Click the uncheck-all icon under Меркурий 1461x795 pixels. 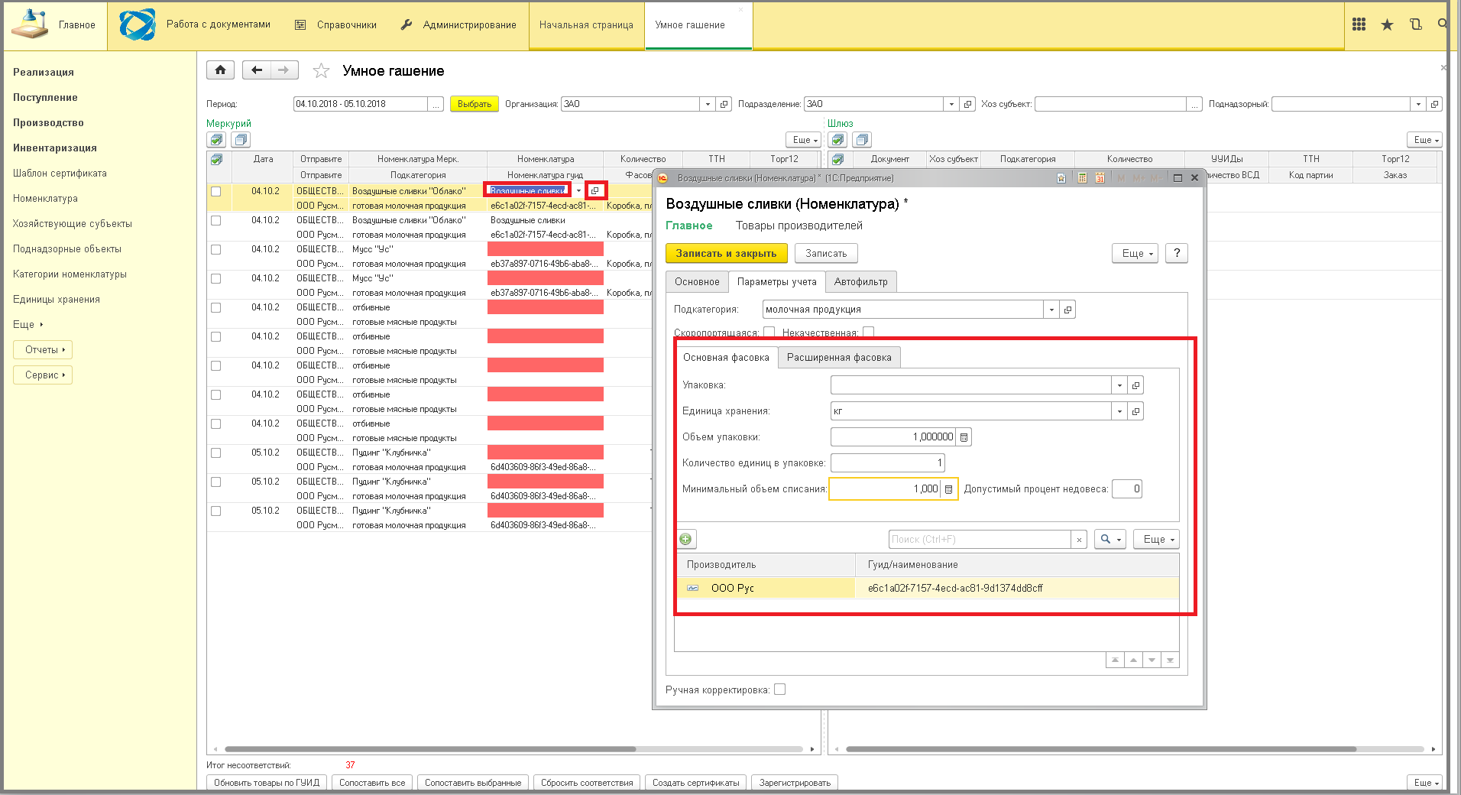coord(241,140)
